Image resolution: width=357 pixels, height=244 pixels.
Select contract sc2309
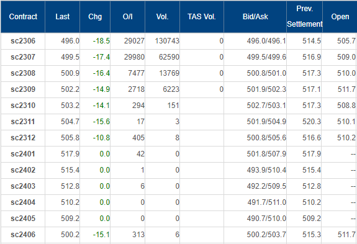(x=23, y=89)
